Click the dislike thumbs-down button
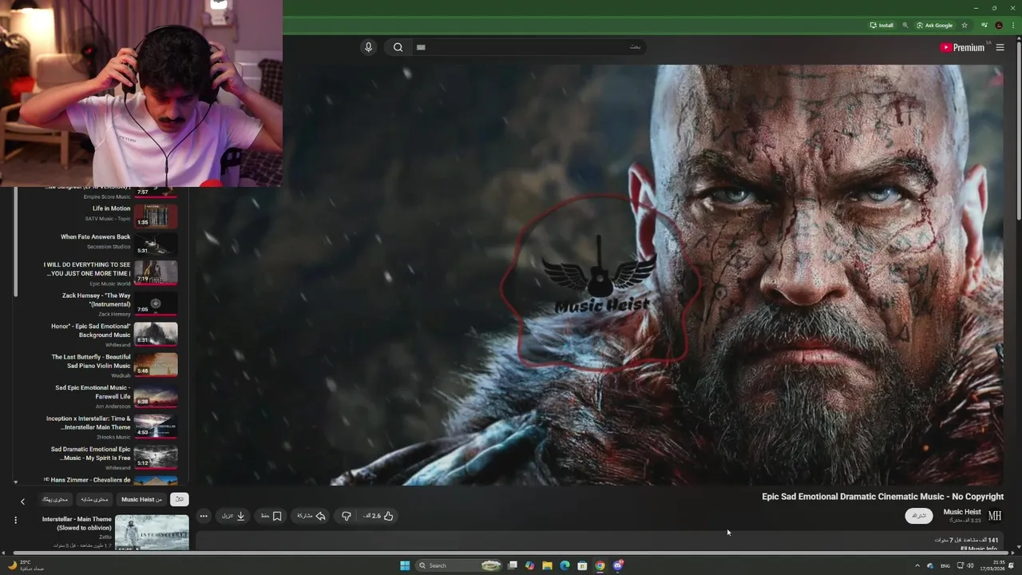1022x575 pixels. click(347, 516)
